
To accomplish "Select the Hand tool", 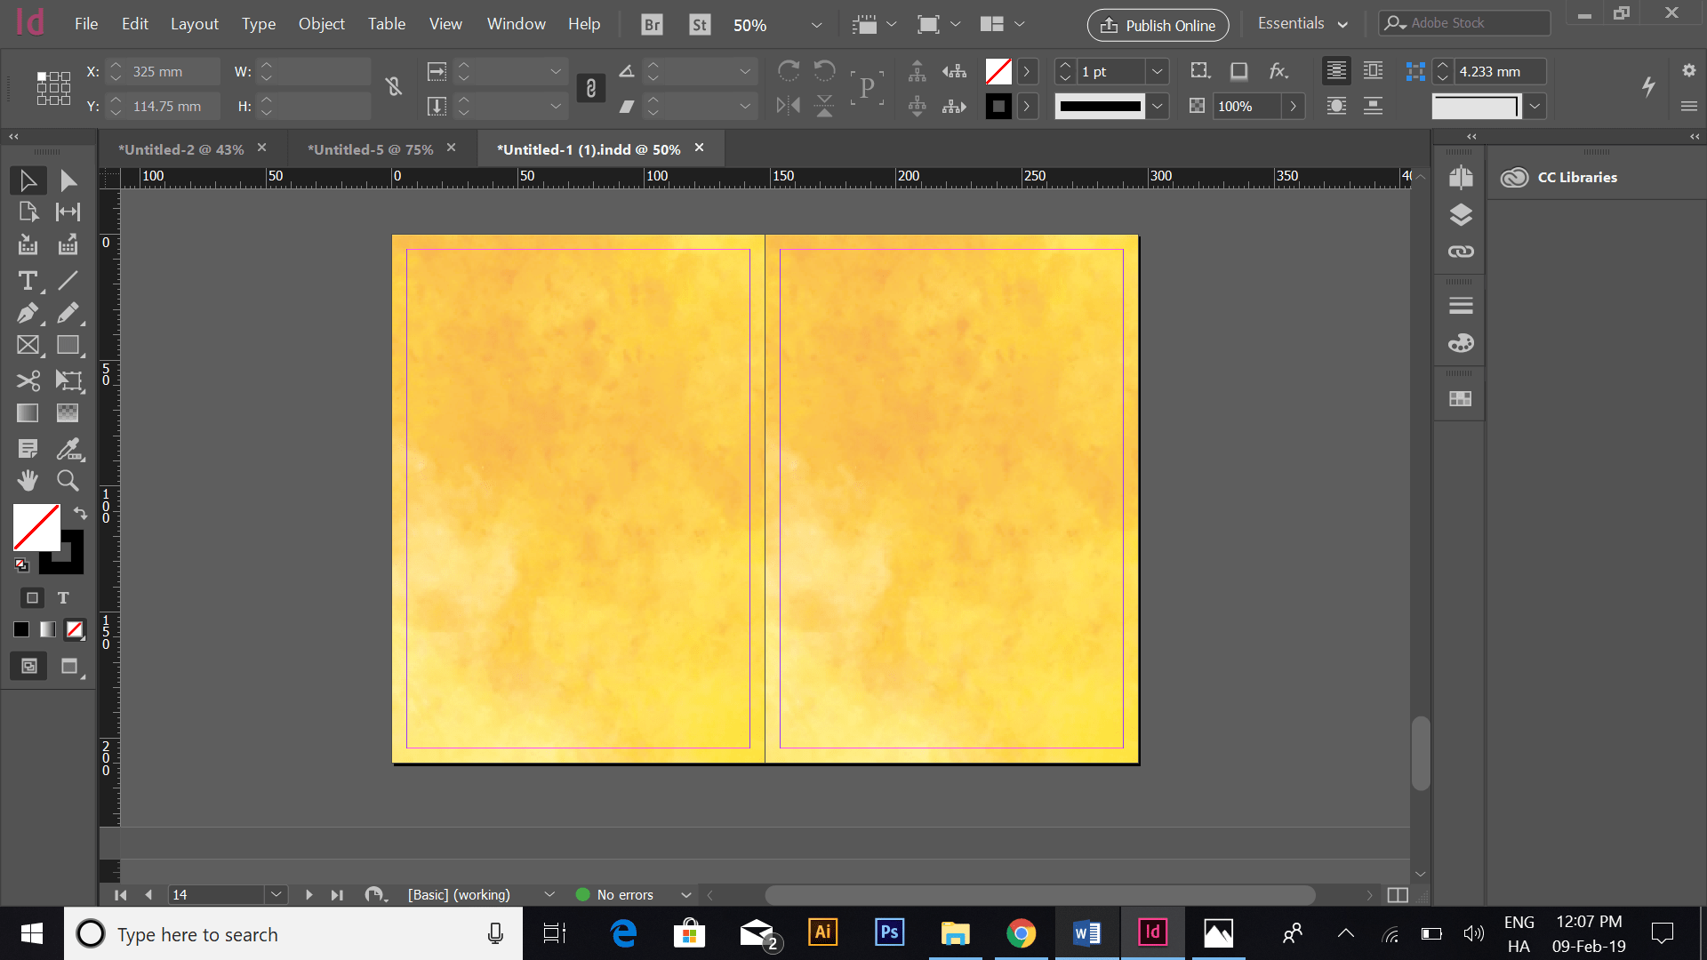I will pos(28,481).
